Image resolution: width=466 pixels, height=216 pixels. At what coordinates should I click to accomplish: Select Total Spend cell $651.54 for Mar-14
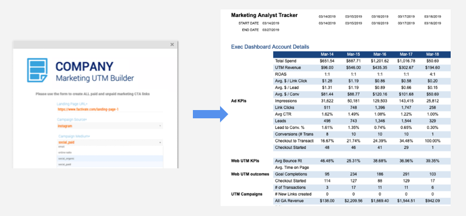327,61
